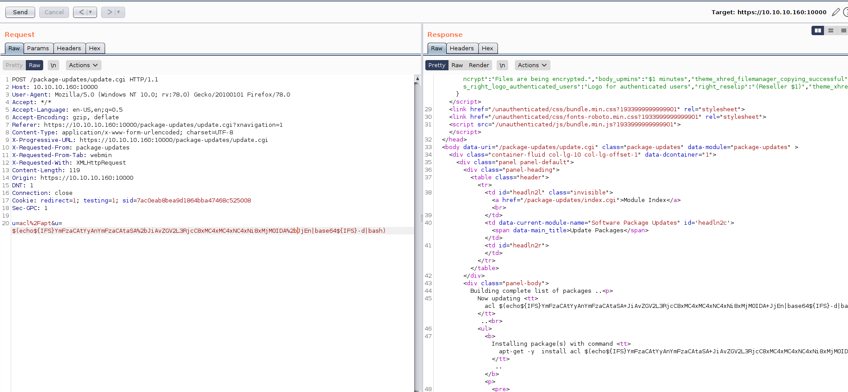The width and height of the screenshot is (848, 392).
Task: Switch response view to Raw mode
Action: click(x=457, y=65)
